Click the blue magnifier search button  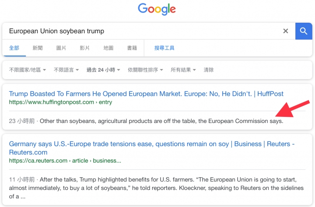pos(304,31)
